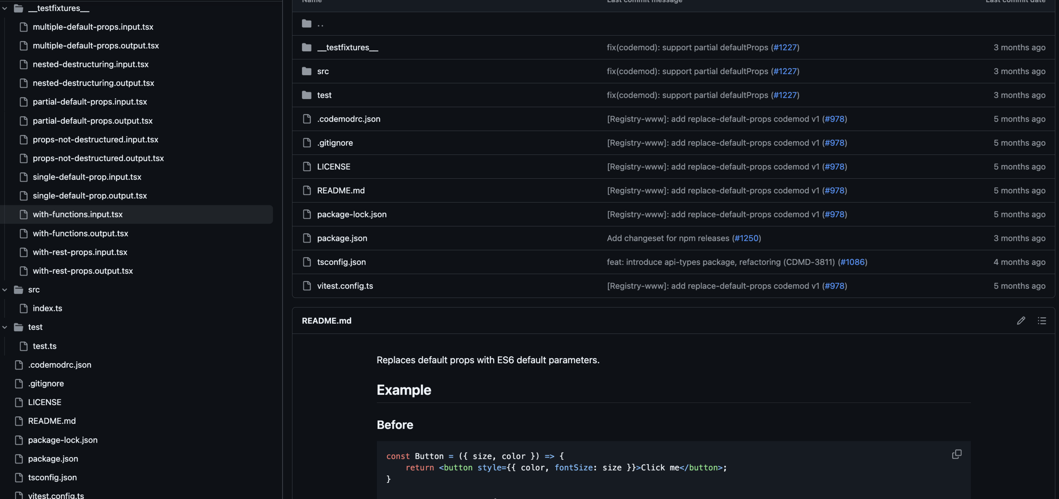Open package.json from the file table
Screen dimensions: 1059x499
[342, 238]
